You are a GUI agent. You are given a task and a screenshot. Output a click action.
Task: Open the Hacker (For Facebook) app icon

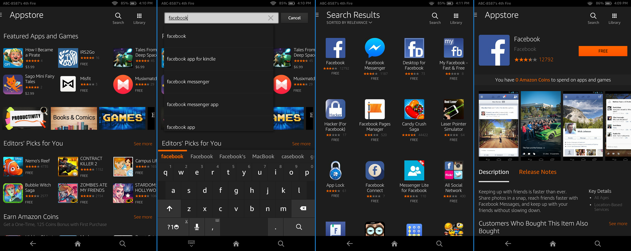coord(335,109)
